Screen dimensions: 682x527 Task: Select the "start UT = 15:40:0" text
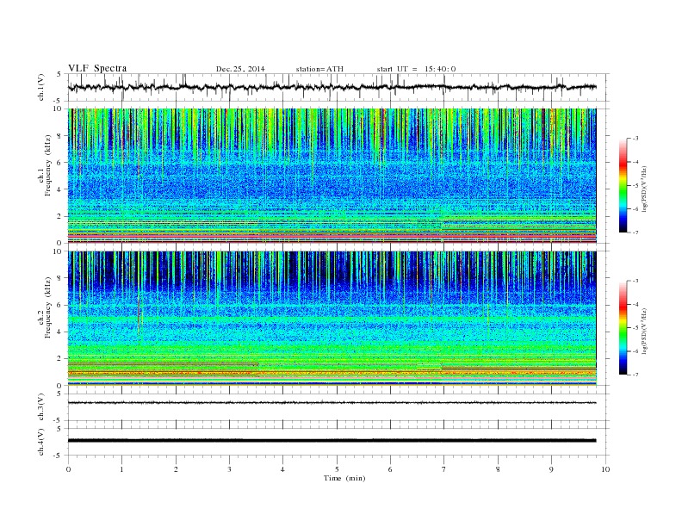click(x=416, y=69)
